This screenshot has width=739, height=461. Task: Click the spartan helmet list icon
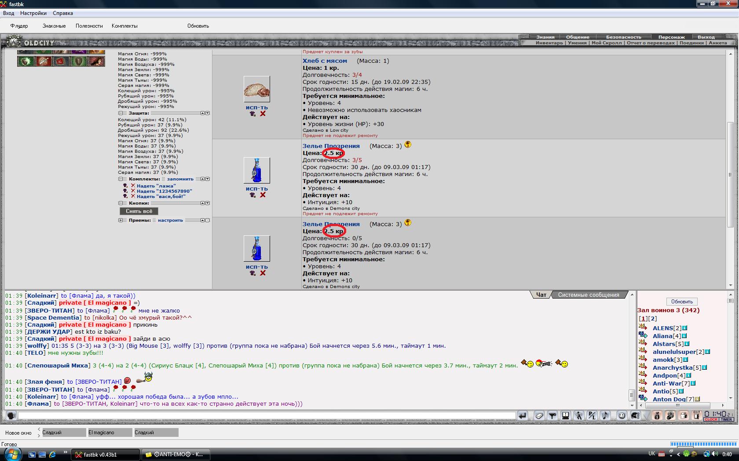tap(635, 415)
